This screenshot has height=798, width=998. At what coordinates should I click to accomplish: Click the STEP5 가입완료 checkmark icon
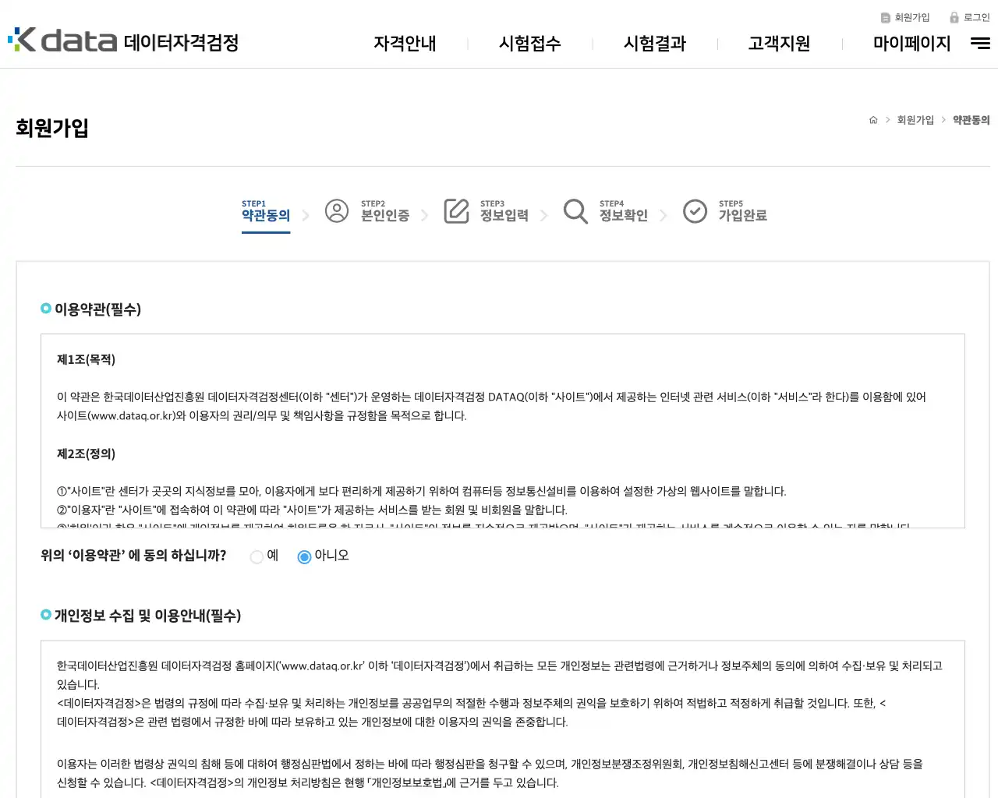[695, 210]
